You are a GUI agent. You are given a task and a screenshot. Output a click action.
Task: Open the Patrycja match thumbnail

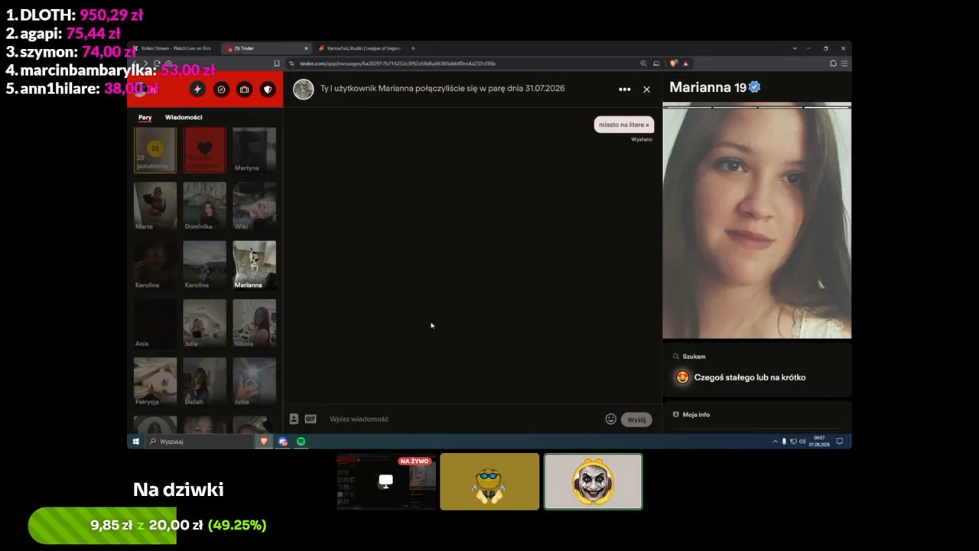coord(155,382)
